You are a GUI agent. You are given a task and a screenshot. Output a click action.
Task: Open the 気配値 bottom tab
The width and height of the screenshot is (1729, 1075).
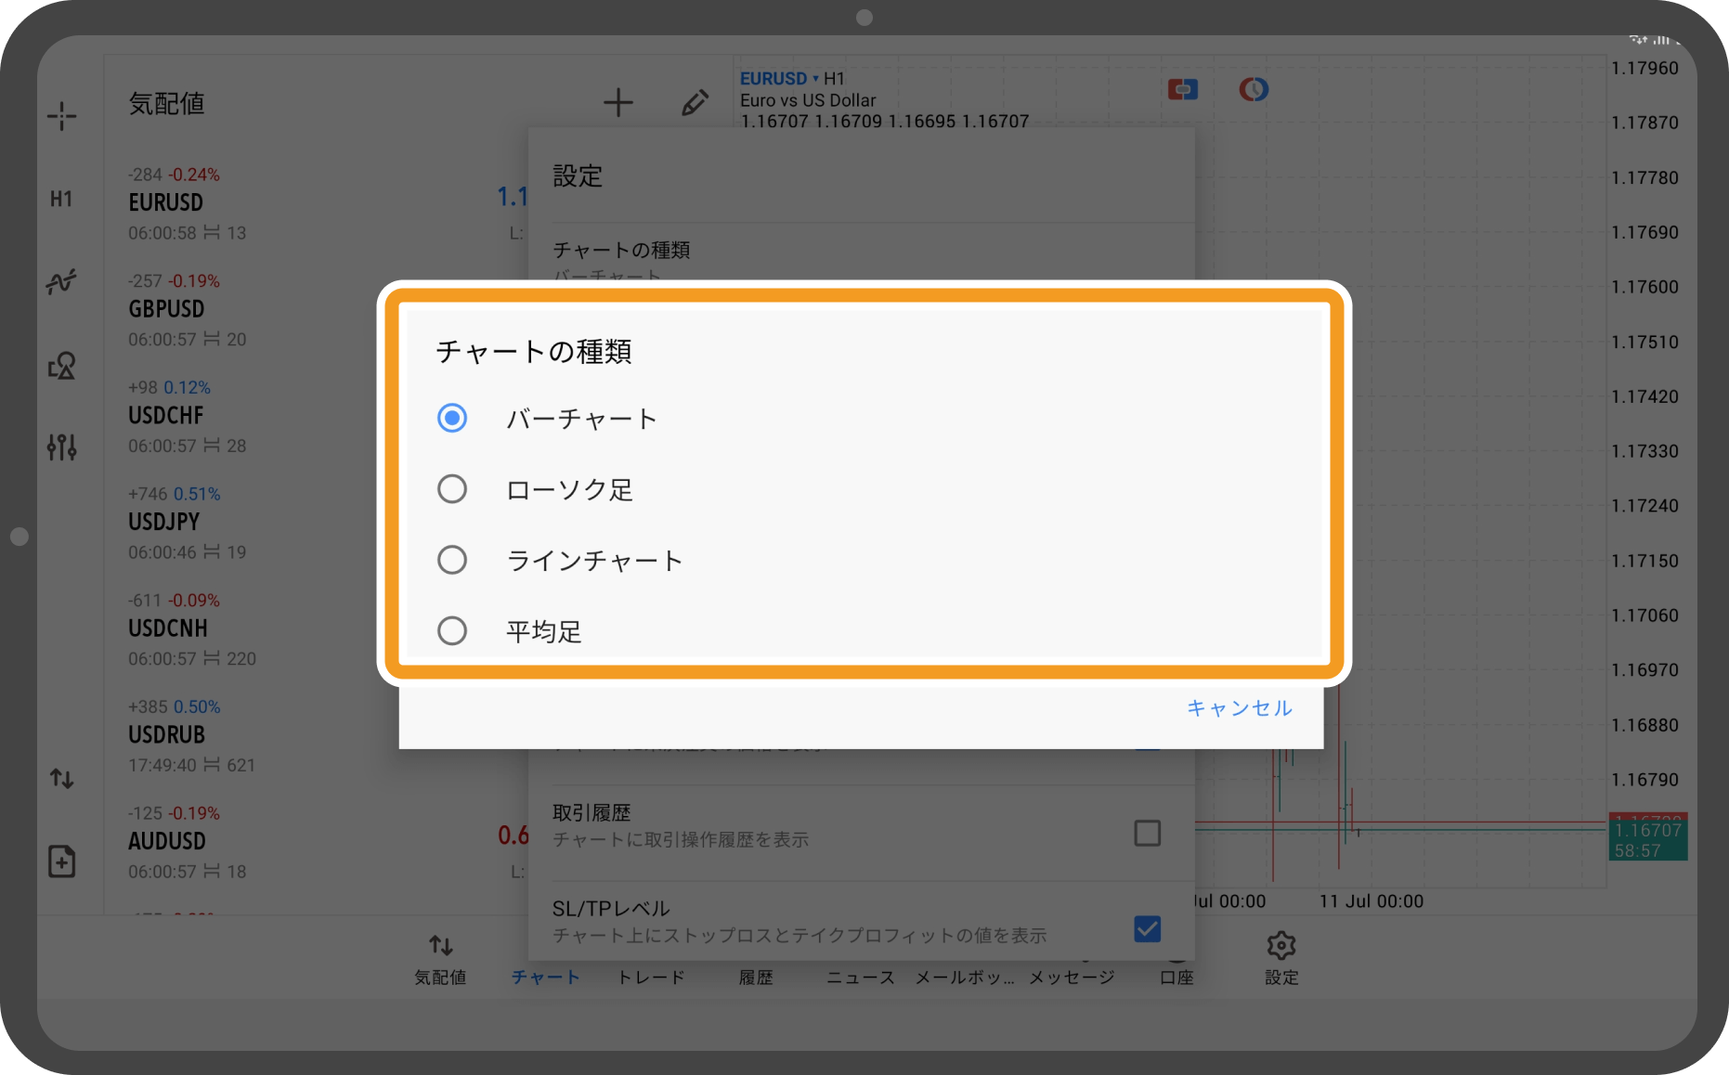tap(440, 960)
